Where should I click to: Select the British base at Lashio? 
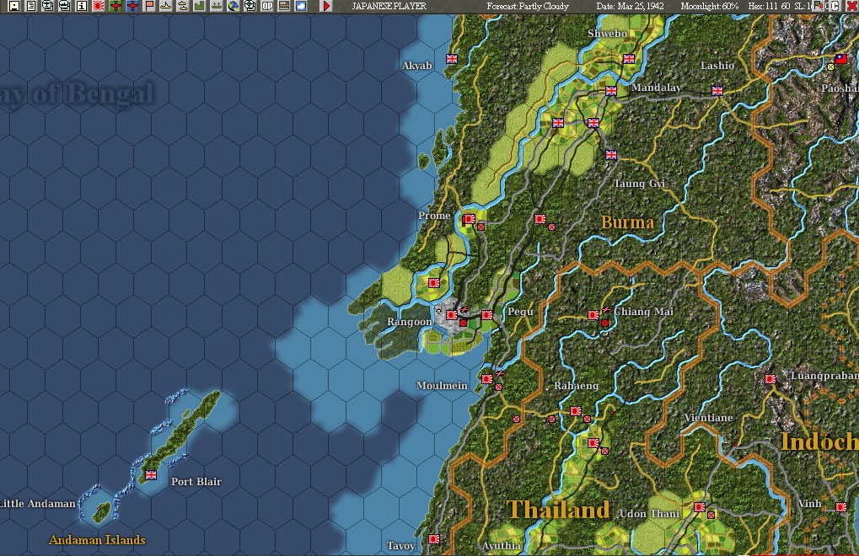pyautogui.click(x=717, y=91)
